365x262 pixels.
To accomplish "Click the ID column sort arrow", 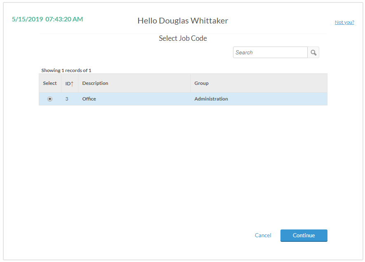I will coord(72,84).
